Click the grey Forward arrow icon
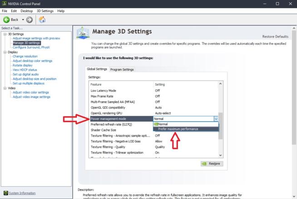Screen dimensions: 297x199 [30, 19]
